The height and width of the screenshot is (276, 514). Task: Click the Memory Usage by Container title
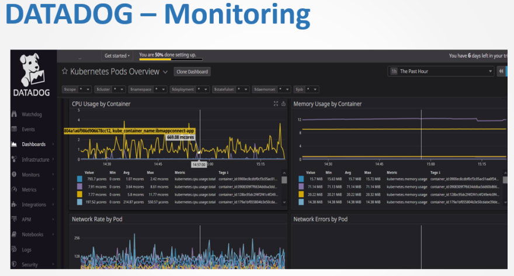tap(328, 104)
